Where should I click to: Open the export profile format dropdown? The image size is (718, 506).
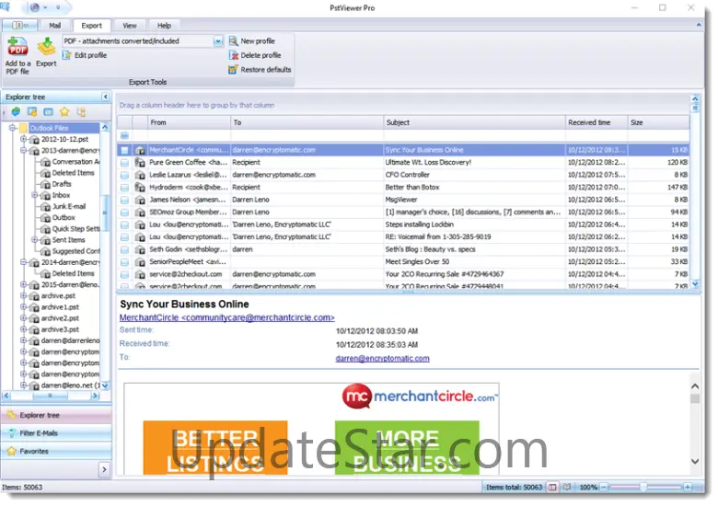point(218,41)
